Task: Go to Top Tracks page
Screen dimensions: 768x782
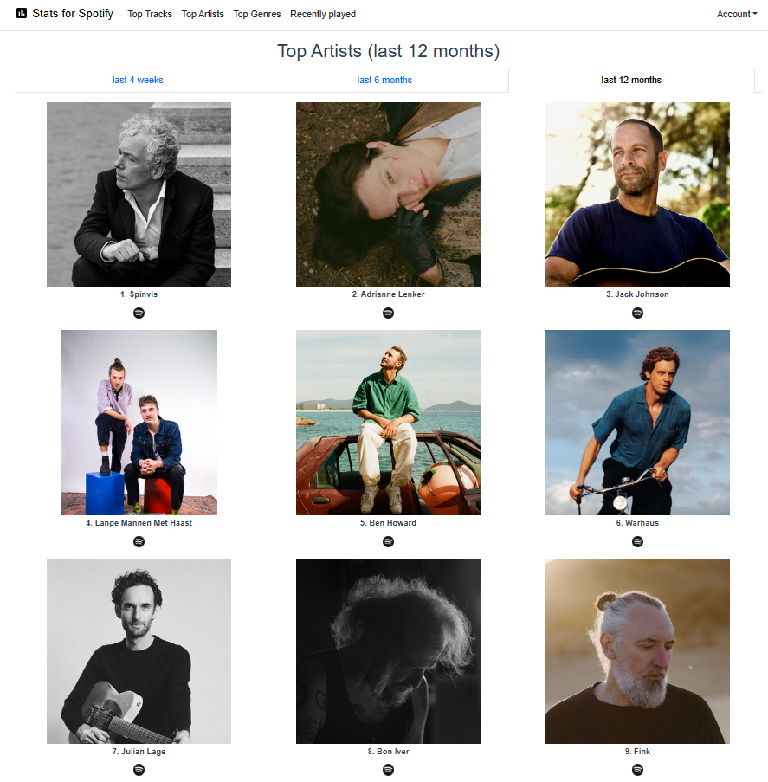Action: click(x=150, y=14)
